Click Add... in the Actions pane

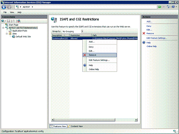pyautogui.click(x=149, y=22)
